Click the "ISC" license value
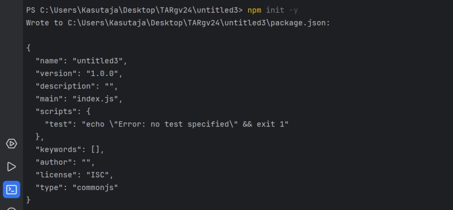The image size is (453, 210). pos(98,175)
